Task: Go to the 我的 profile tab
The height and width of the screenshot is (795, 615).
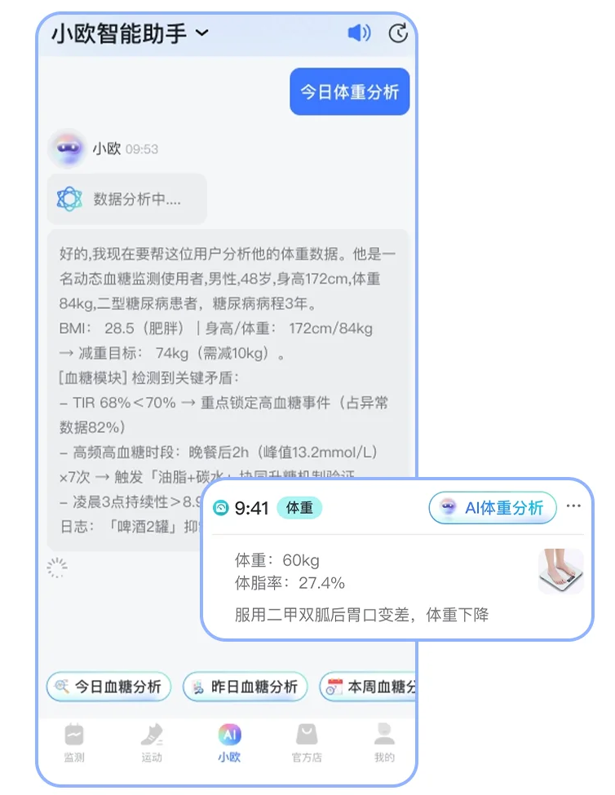Action: (x=384, y=743)
